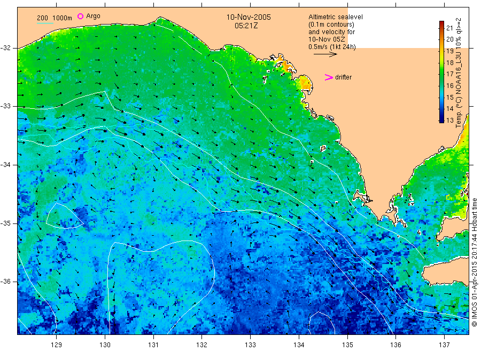
Task: Click the magenta Argo circle marker
Action: (x=80, y=16)
